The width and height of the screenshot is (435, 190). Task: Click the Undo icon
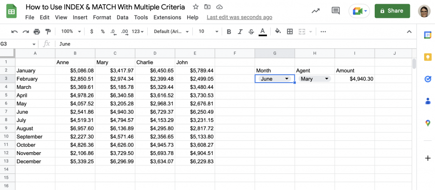(14, 32)
